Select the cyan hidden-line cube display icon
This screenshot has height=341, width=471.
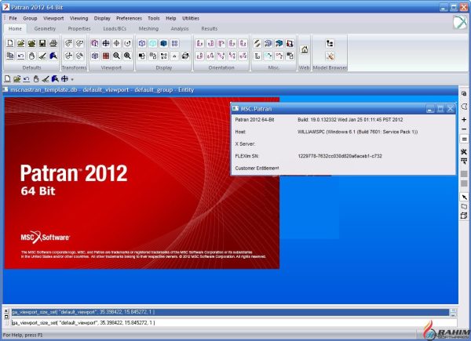(153, 43)
